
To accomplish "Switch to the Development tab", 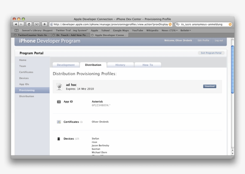I will coord(65,65).
